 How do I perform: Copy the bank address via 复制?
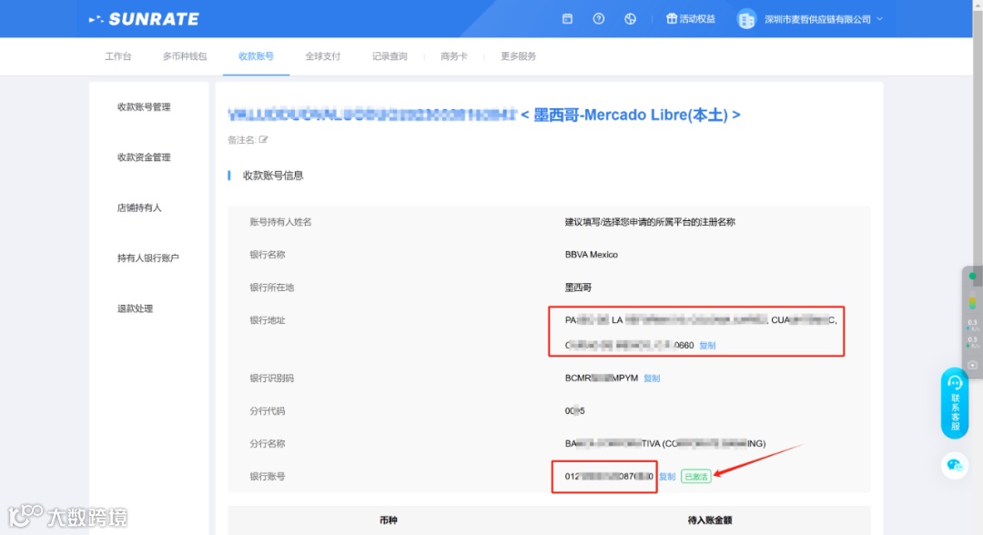pos(707,346)
